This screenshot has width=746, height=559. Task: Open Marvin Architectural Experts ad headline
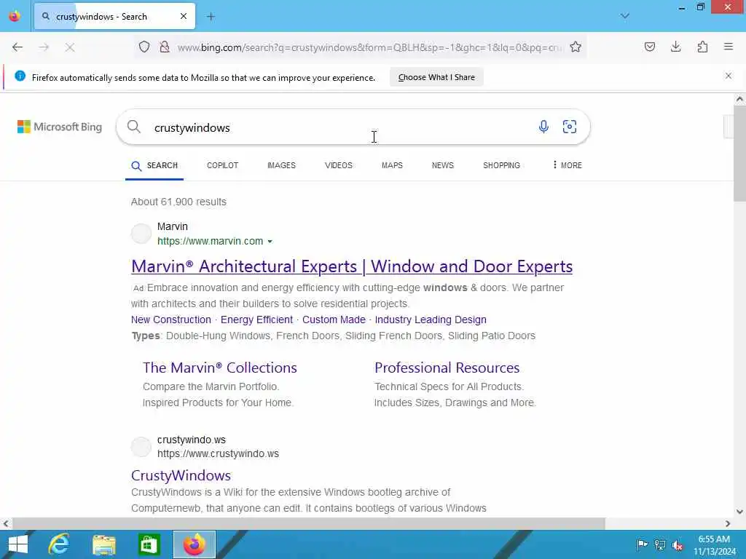352,266
